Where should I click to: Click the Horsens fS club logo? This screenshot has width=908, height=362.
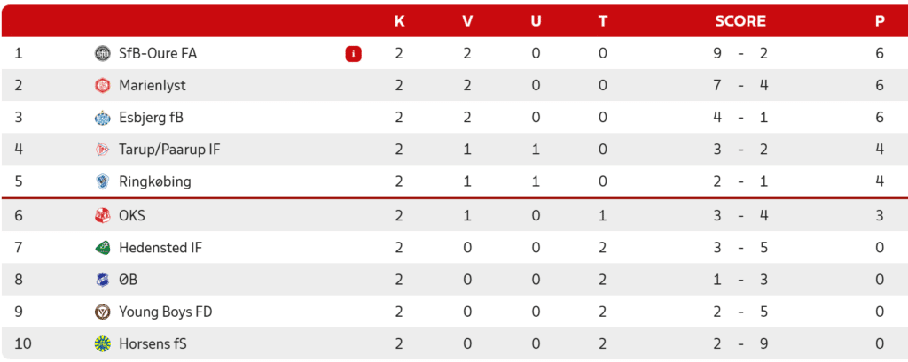coord(102,344)
